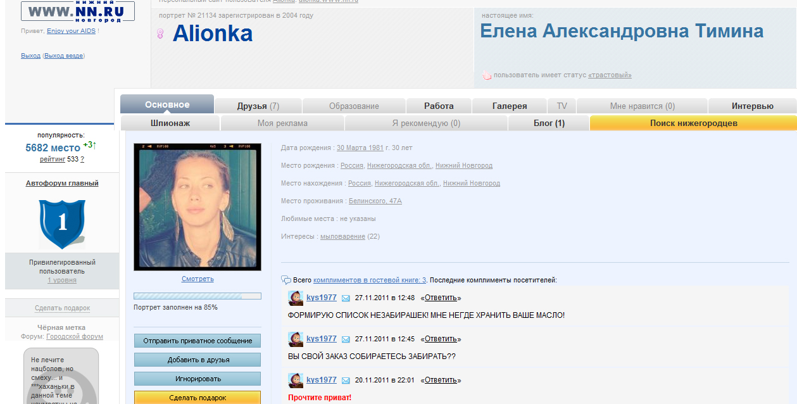The width and height of the screenshot is (797, 404).
Task: Switch to the Интервью tab
Action: coord(753,106)
